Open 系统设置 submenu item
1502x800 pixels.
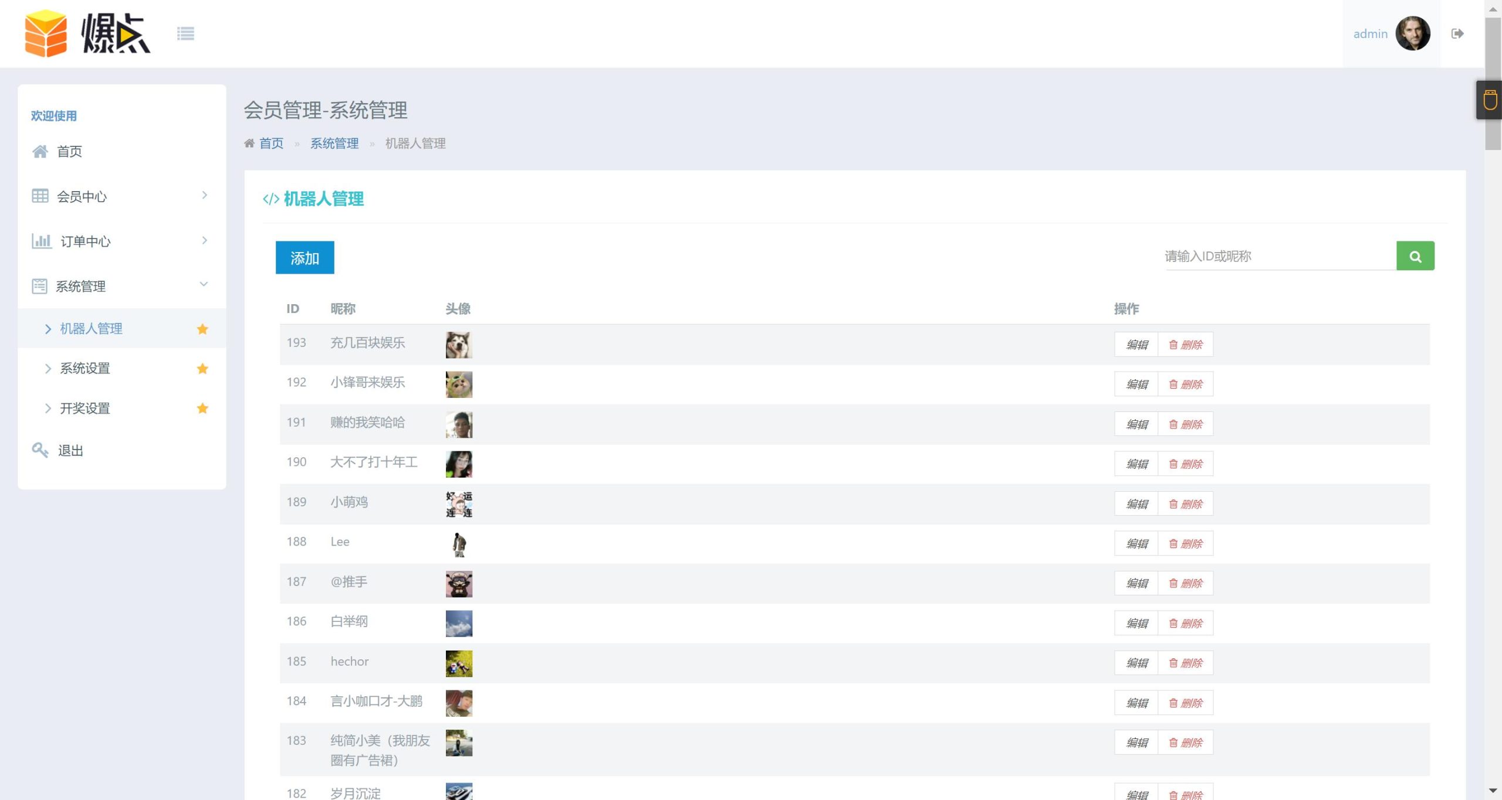pyautogui.click(x=85, y=369)
